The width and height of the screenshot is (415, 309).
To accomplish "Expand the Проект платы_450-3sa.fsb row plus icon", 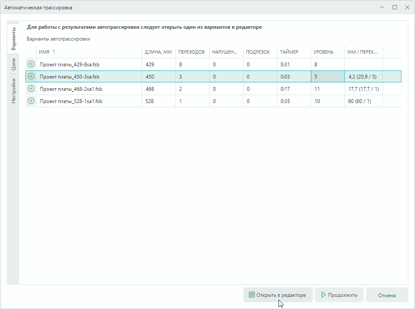I will pyautogui.click(x=31, y=76).
